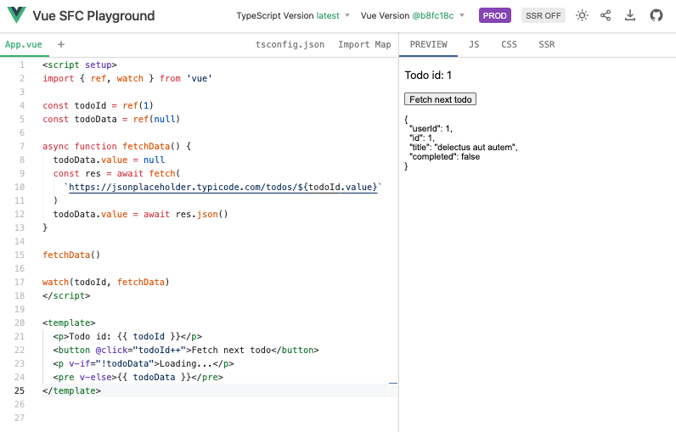The height and width of the screenshot is (432, 676).
Task: Copy the share link via share icon
Action: click(606, 15)
